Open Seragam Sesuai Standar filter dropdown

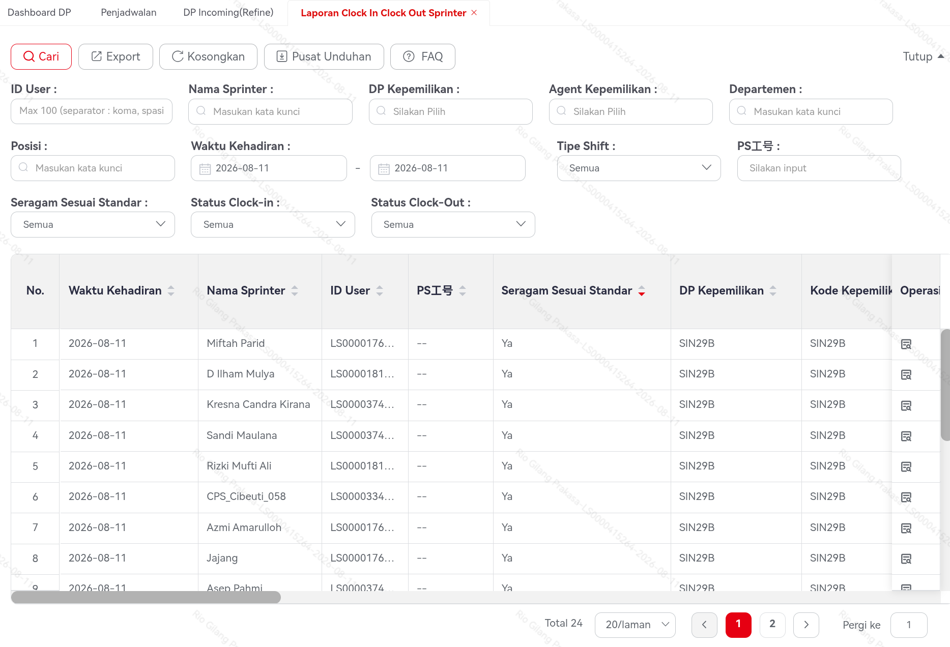pos(93,224)
